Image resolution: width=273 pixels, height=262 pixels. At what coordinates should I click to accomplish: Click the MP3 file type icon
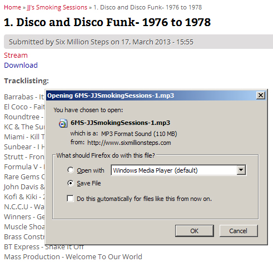pos(63,123)
